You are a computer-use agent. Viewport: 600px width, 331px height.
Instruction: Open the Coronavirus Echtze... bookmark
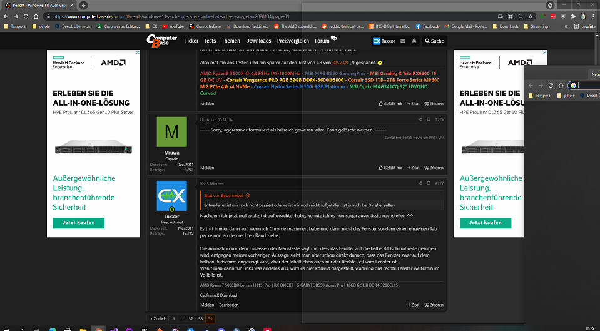(x=118, y=26)
